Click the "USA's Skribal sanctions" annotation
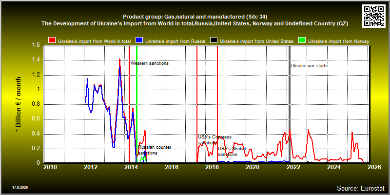This screenshot has height=195, width=390. pos(232,152)
